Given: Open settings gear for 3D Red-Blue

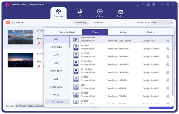Looking at the screenshot, I should pyautogui.click(x=167, y=64).
